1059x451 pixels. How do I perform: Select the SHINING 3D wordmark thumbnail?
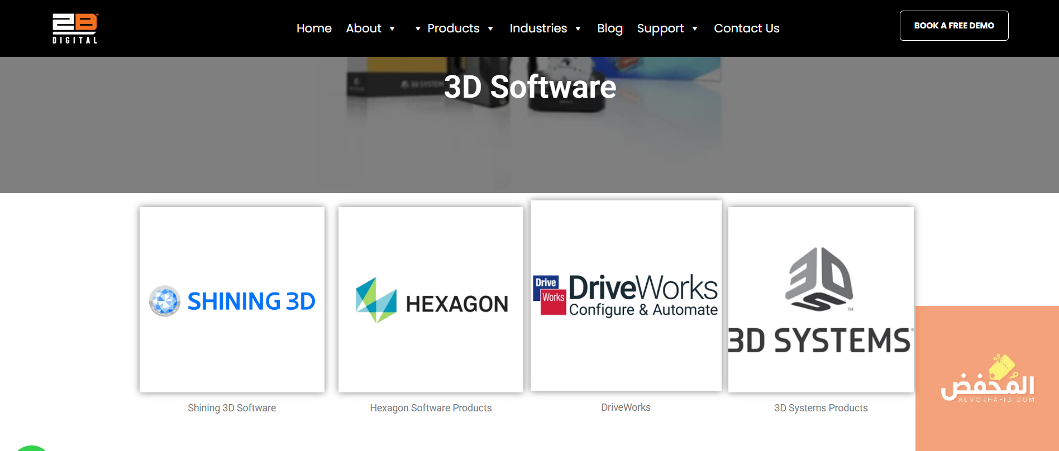tap(251, 301)
